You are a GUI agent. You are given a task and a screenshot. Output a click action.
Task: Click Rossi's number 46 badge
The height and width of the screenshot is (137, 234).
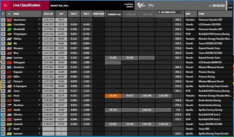click(x=9, y=96)
